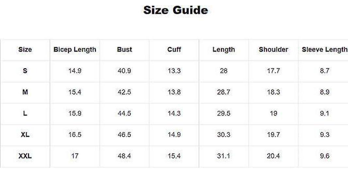348x173 pixels.
Task: Select the Length column header
Action: [x=224, y=50]
